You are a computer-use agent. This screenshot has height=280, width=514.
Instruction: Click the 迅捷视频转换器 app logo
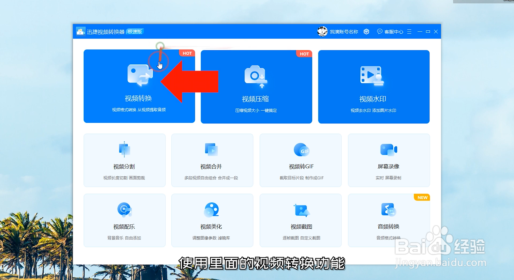[x=80, y=32]
